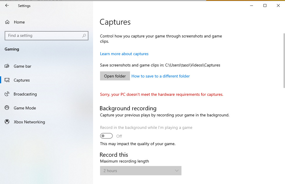The height and width of the screenshot is (184, 285).
Task: Open the Broadcasting settings page
Action: click(x=25, y=94)
